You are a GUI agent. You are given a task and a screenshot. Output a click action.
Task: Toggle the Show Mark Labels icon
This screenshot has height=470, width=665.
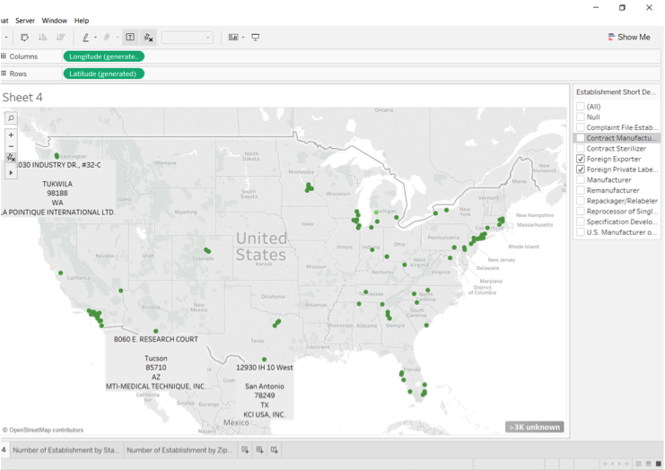coord(130,38)
